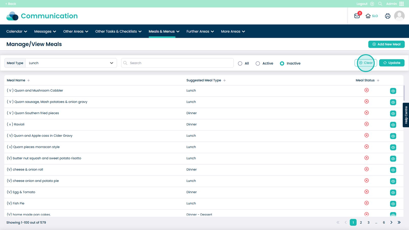Viewport: 409px width, 230px height.
Task: Expand the Calendar navigation dropdown
Action: 17,31
